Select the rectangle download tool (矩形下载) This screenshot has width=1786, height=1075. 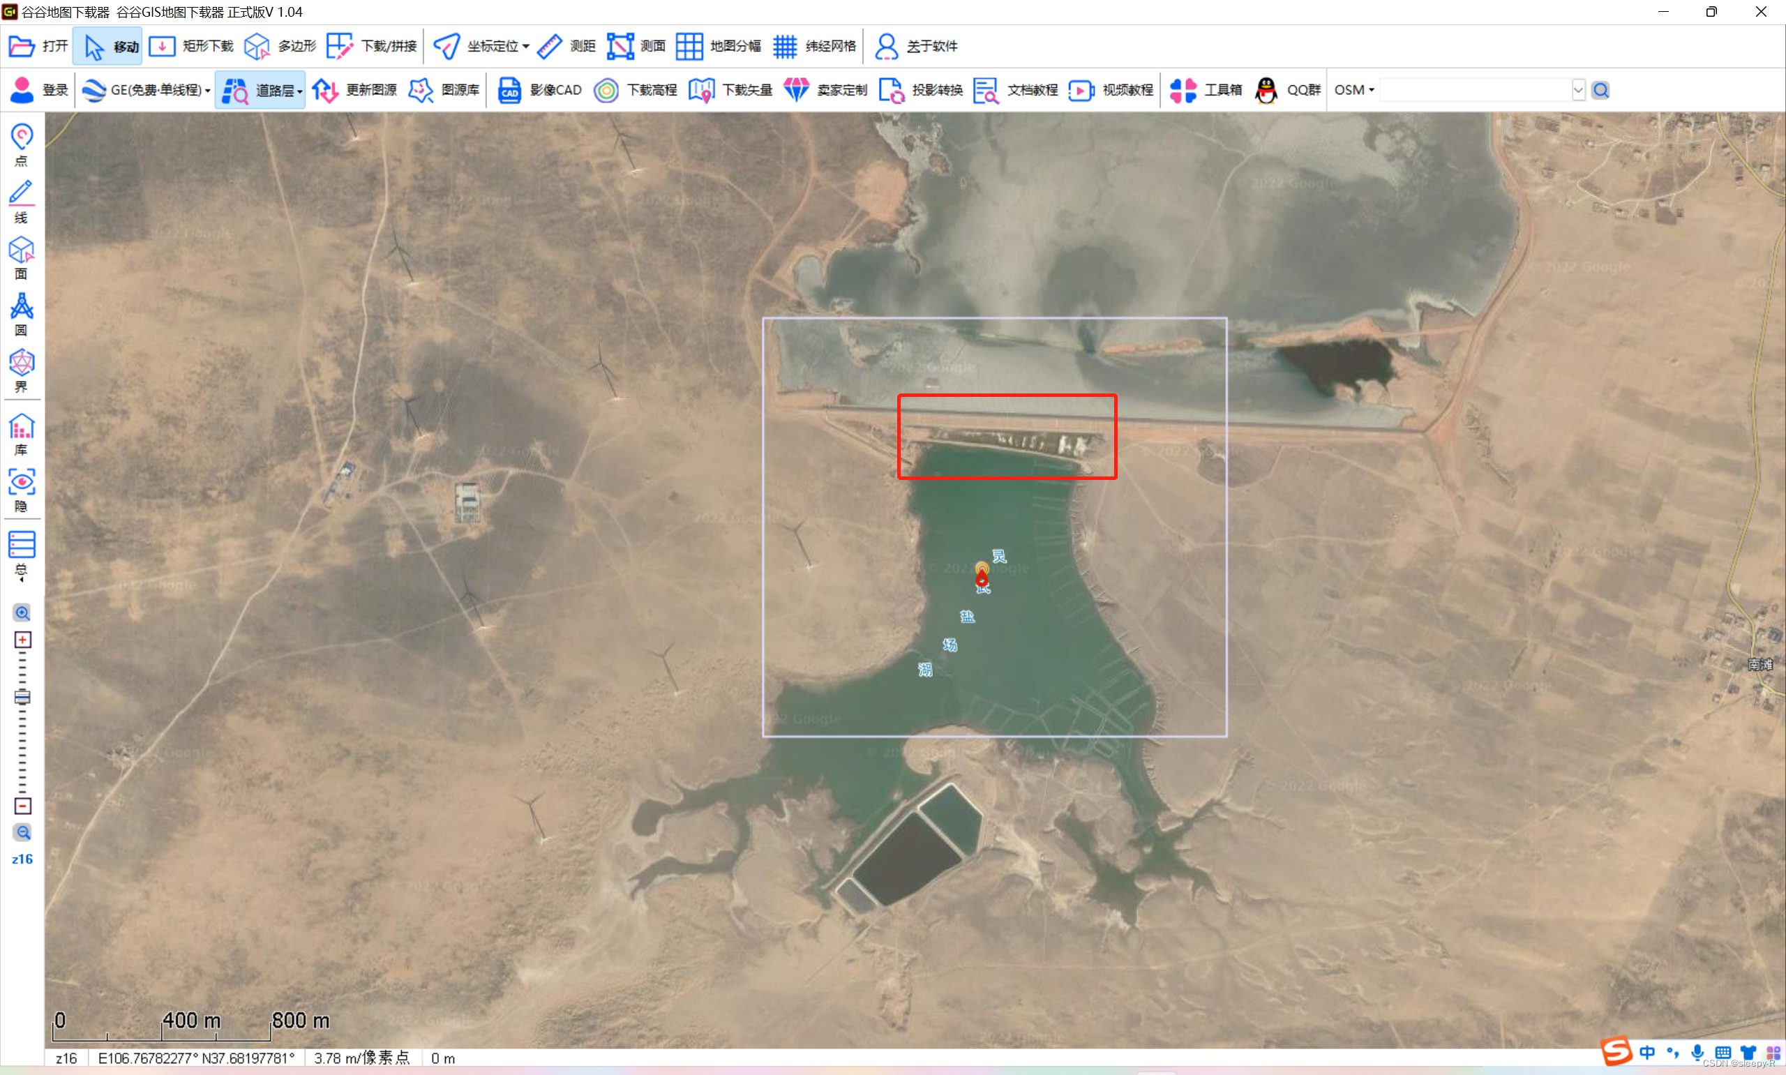click(191, 46)
